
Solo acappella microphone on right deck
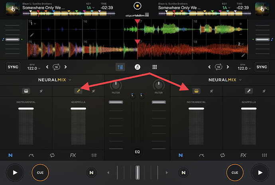(249, 91)
